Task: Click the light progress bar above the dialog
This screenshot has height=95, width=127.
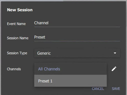Action: point(32,1)
